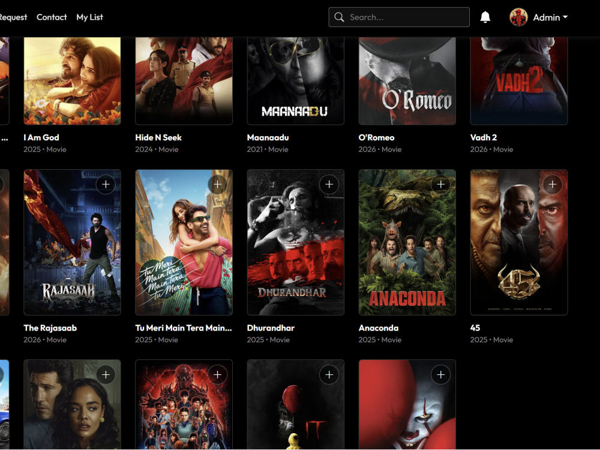
Task: Focus the Search input field
Action: click(399, 17)
